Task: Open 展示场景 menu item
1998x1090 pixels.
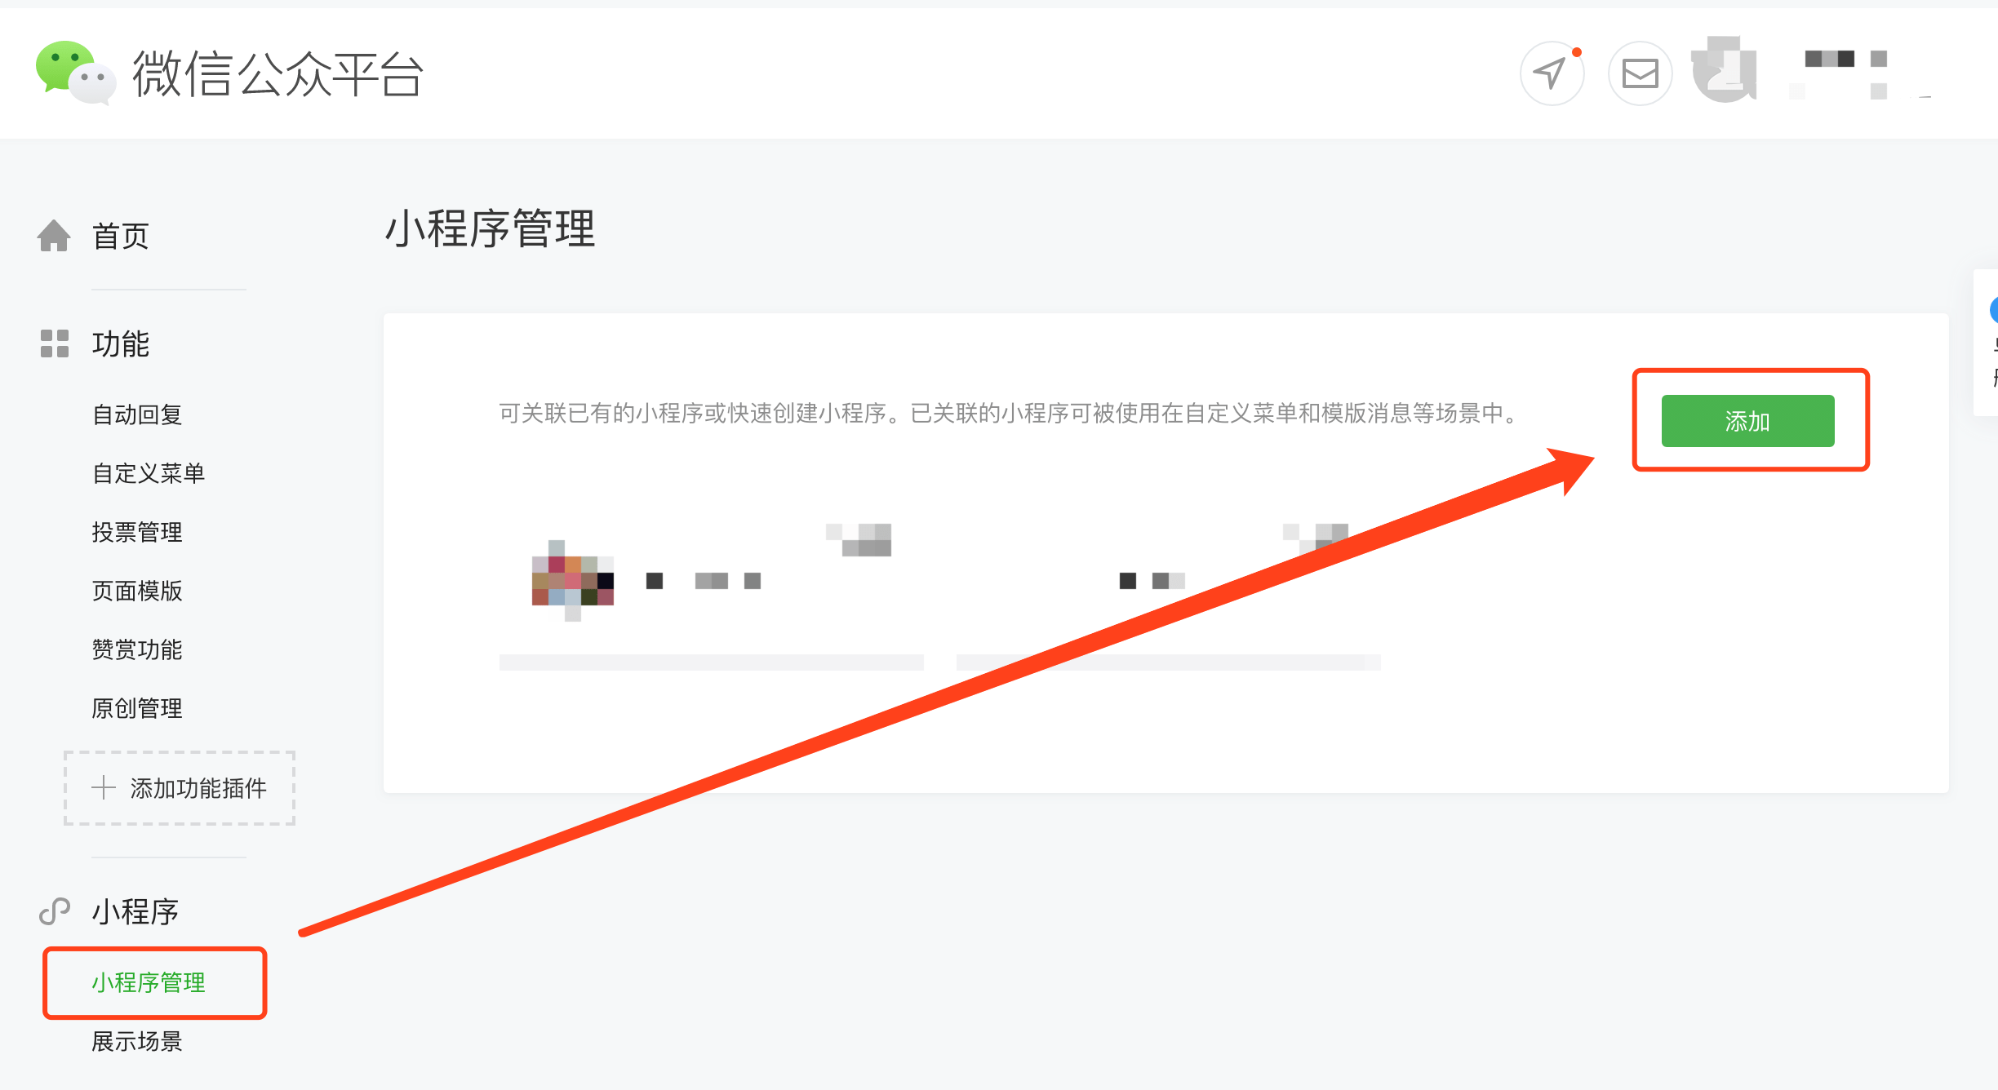Action: click(x=137, y=1041)
